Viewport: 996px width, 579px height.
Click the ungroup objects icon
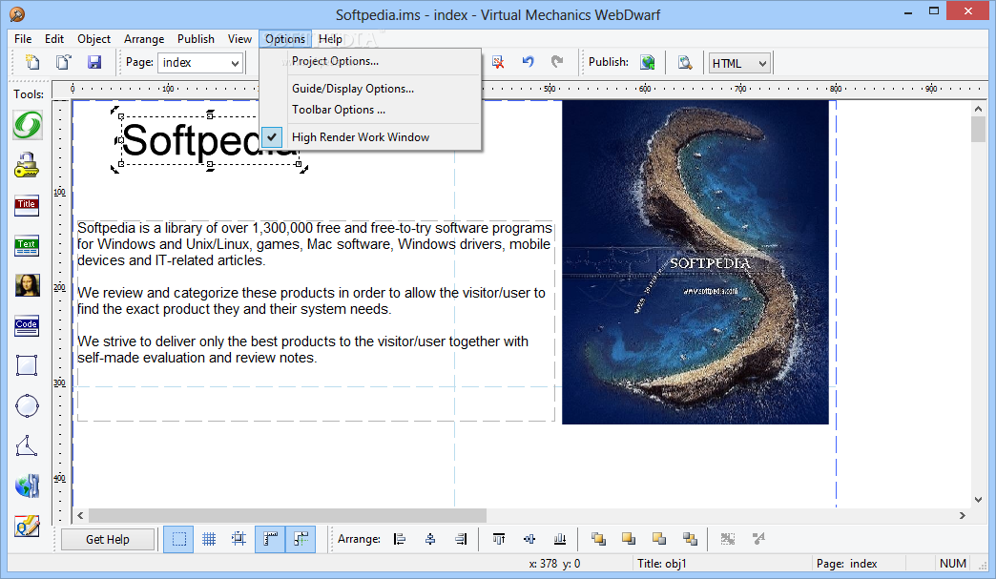click(x=758, y=539)
